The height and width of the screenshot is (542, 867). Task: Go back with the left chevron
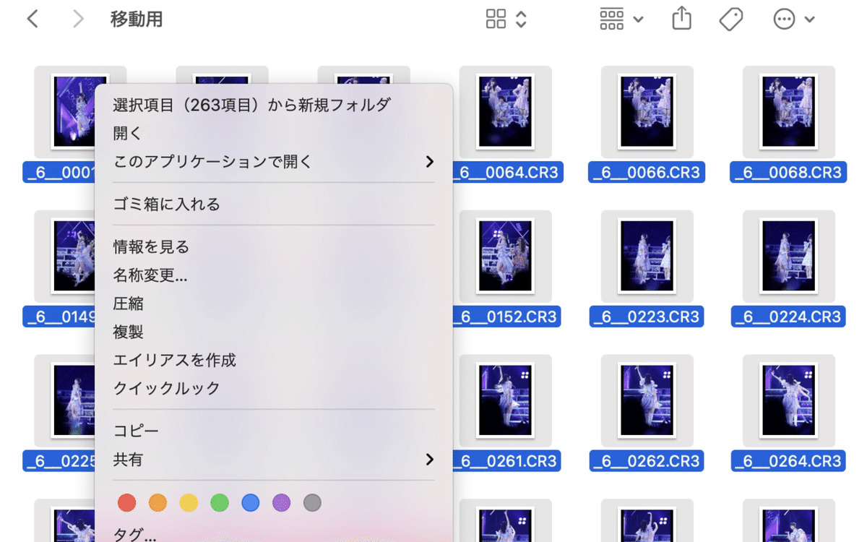pyautogui.click(x=33, y=20)
